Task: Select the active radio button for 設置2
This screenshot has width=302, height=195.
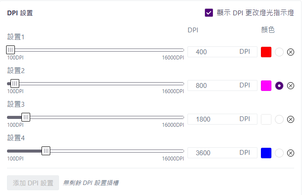Action: tap(279, 86)
